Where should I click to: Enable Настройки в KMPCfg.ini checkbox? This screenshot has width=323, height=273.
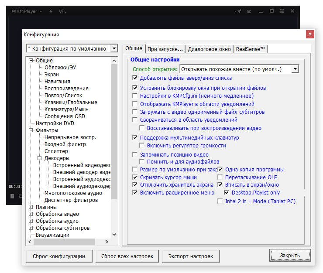tap(135, 96)
